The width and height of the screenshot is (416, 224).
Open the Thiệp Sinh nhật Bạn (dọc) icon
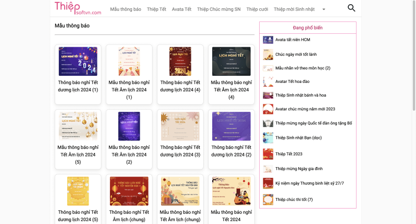[268, 138]
